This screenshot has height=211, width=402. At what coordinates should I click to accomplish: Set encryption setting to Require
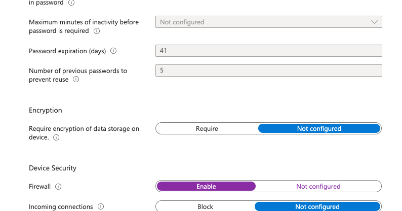[x=207, y=129]
